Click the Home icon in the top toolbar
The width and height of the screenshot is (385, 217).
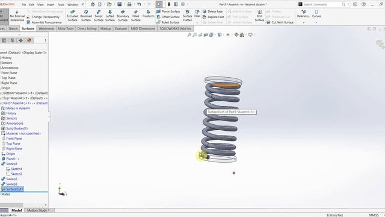tap(93, 4)
